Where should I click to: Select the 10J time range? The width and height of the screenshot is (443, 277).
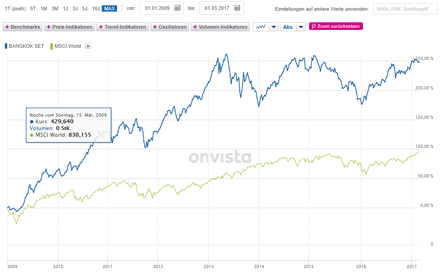(x=96, y=8)
